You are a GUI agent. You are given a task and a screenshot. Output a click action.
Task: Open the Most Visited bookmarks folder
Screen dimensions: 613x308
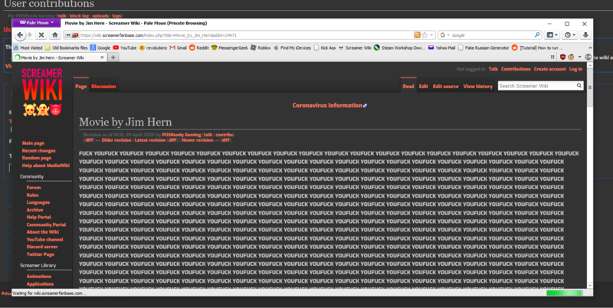pyautogui.click(x=28, y=48)
